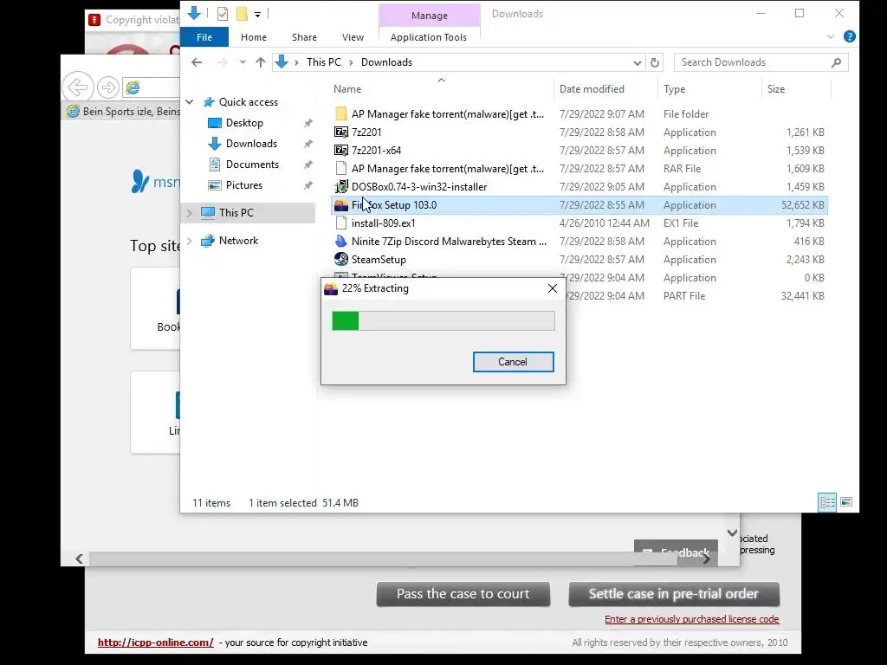Viewport: 887px width, 665px height.
Task: Select AP Manager RAR file icon
Action: pos(341,169)
